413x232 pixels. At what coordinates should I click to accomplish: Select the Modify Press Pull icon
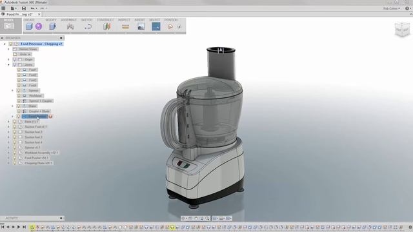52,26
